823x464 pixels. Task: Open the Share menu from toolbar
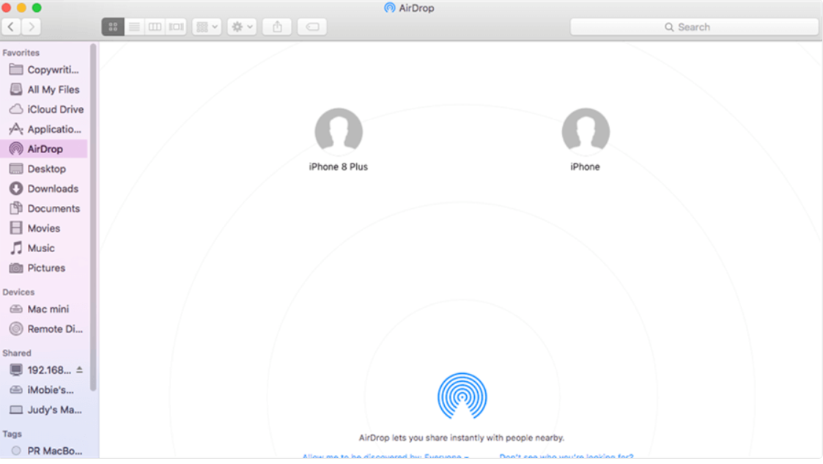(277, 26)
